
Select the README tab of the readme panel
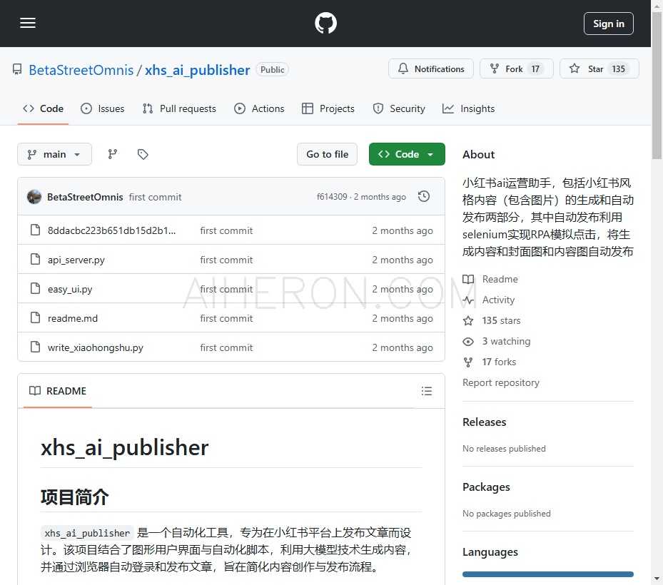pos(58,391)
